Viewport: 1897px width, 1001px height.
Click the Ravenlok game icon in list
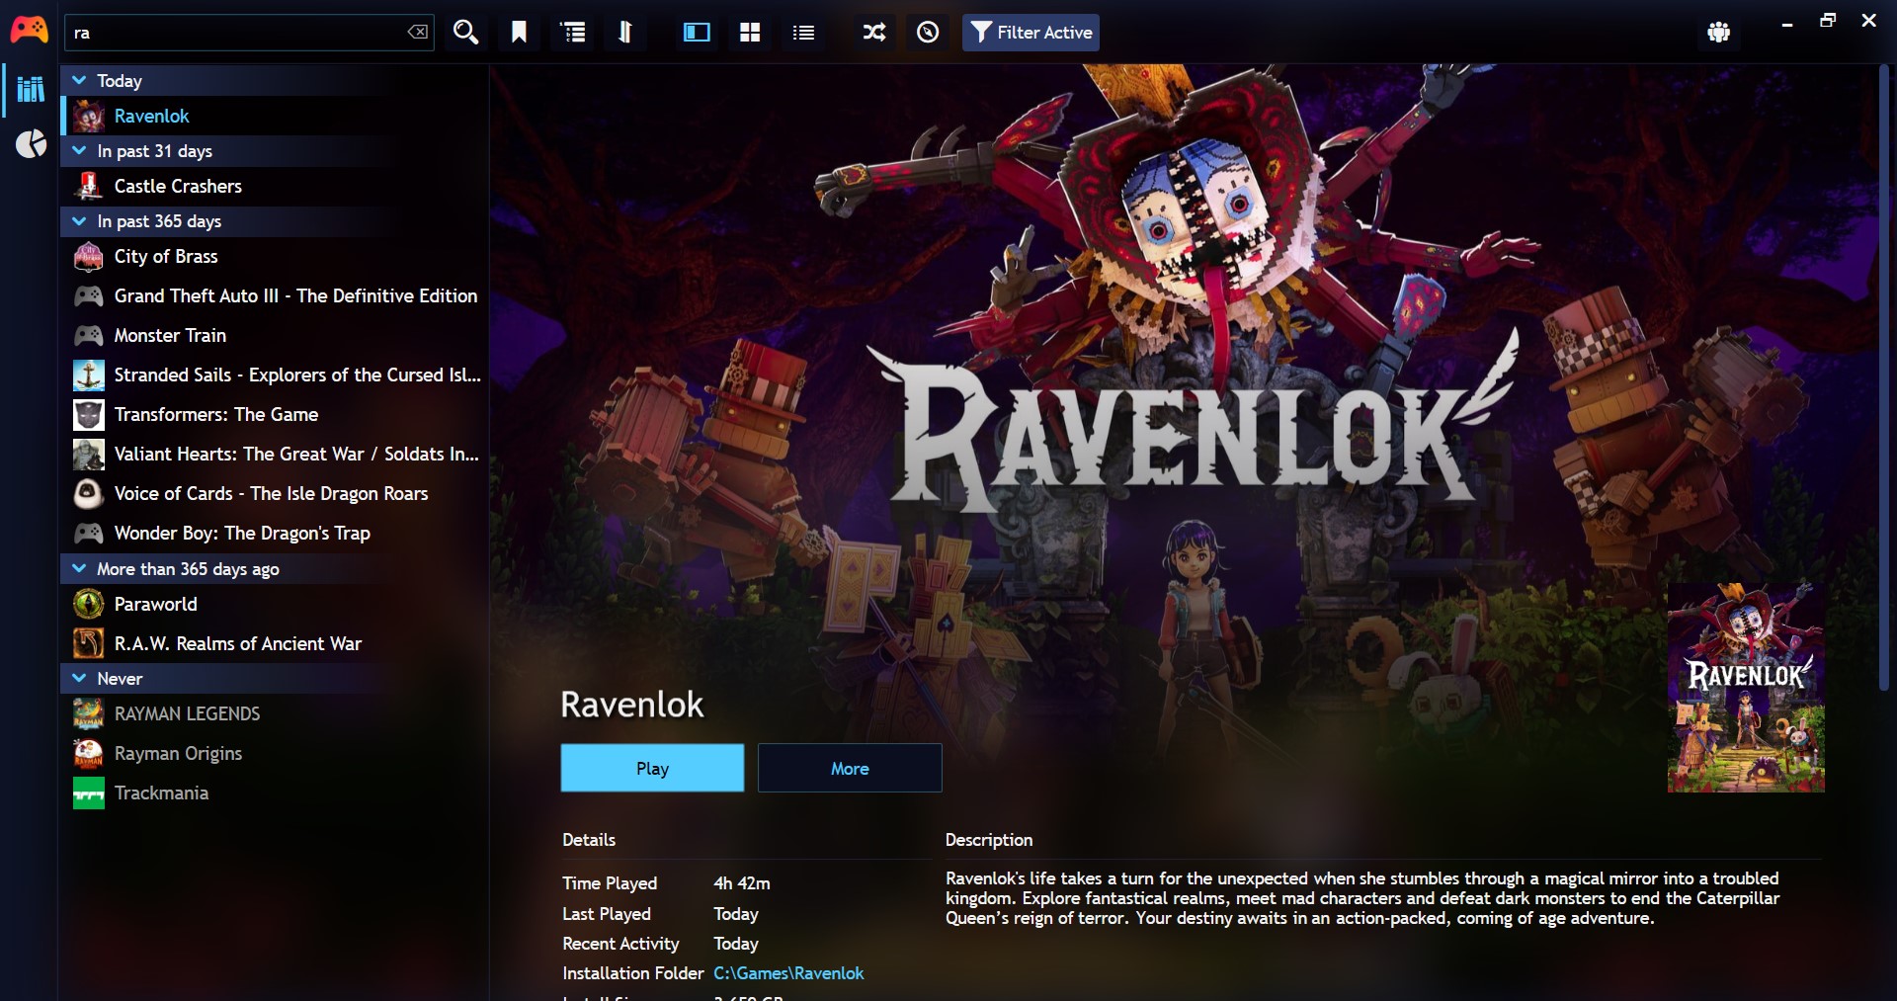tap(89, 116)
